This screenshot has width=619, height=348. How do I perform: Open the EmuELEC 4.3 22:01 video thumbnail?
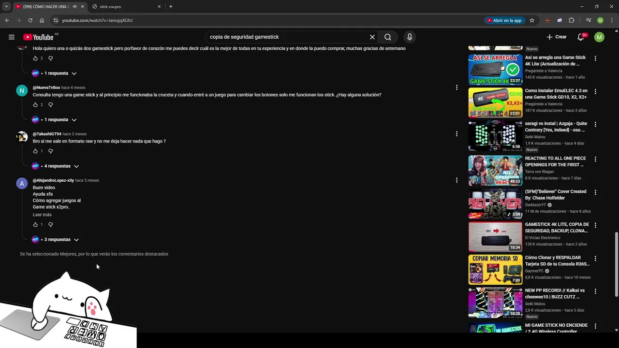(x=495, y=102)
